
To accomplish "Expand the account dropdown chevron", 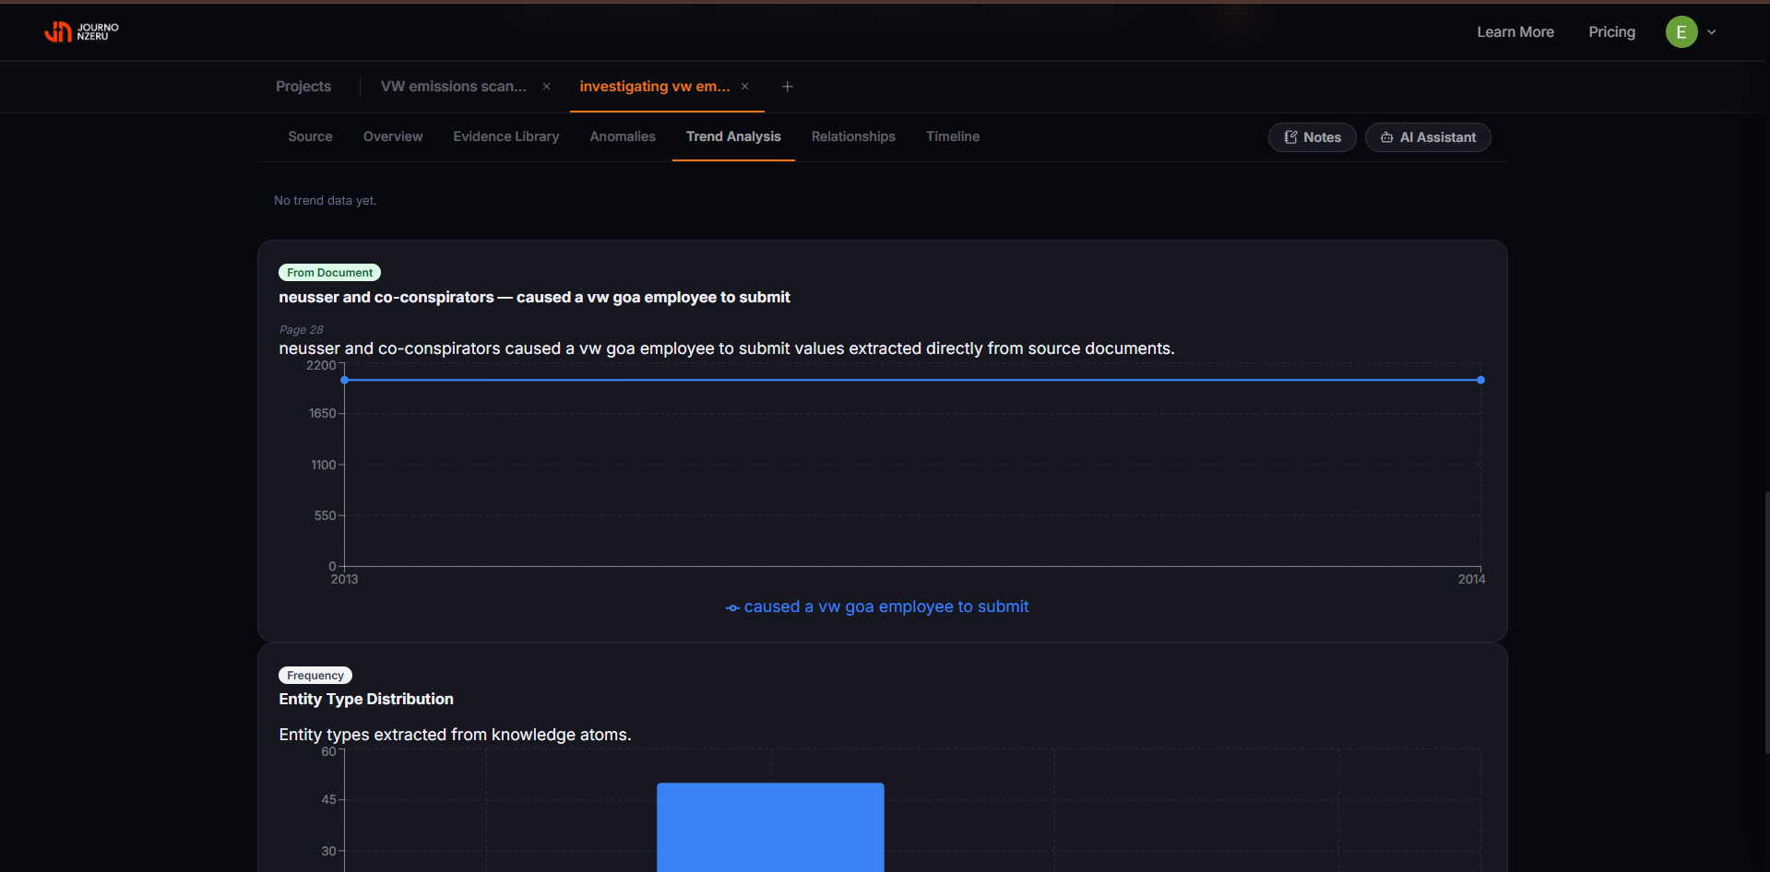I will [x=1712, y=32].
